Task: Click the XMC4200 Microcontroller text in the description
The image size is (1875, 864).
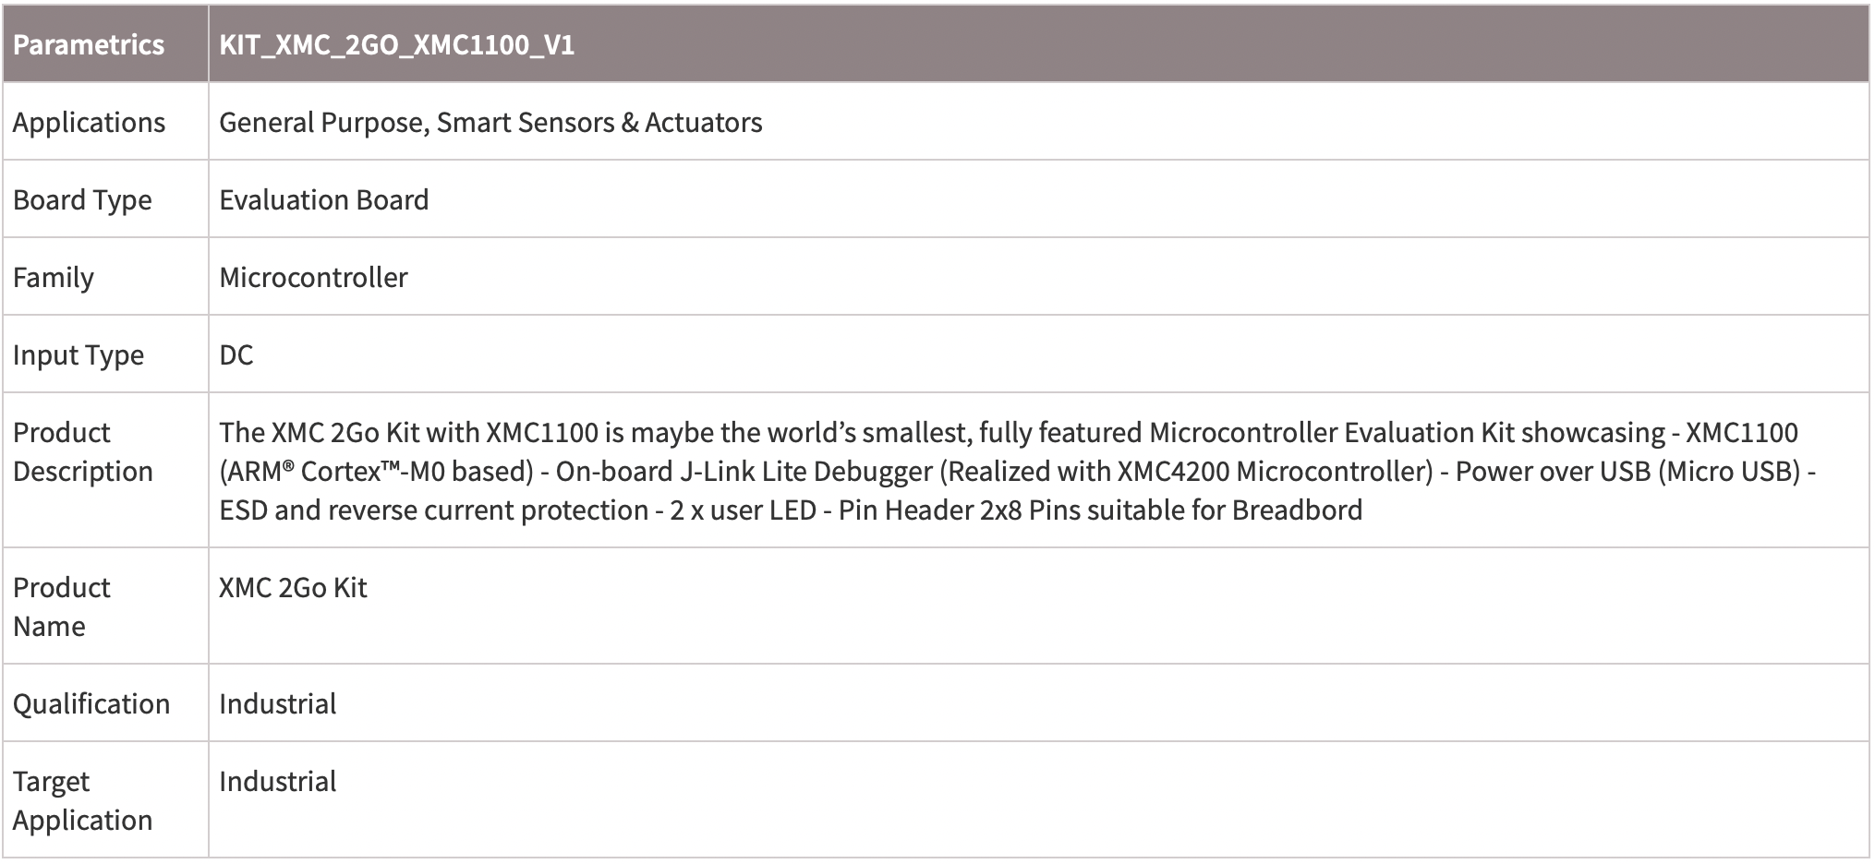Action: 1274,471
